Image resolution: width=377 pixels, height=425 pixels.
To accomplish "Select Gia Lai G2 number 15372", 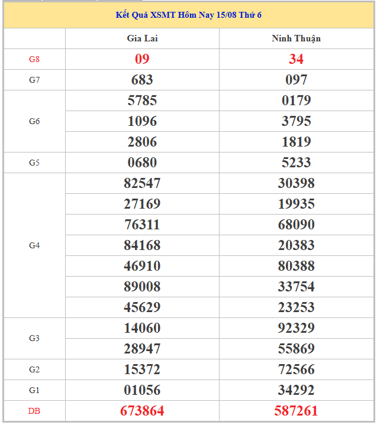I will 142,369.
